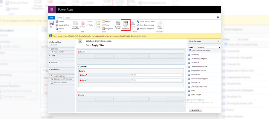Redo the last edit

coord(90,25)
